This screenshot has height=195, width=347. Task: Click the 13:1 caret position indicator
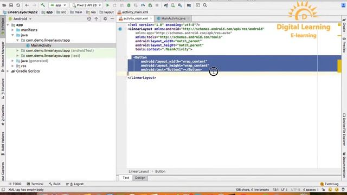point(276,190)
